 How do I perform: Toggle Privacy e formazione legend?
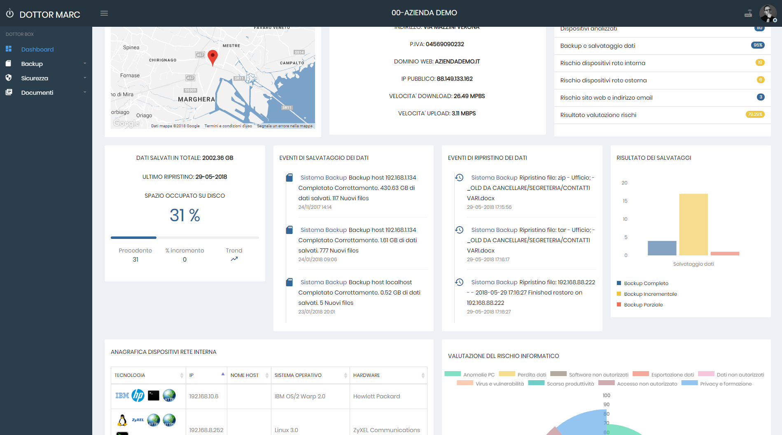pyautogui.click(x=717, y=384)
